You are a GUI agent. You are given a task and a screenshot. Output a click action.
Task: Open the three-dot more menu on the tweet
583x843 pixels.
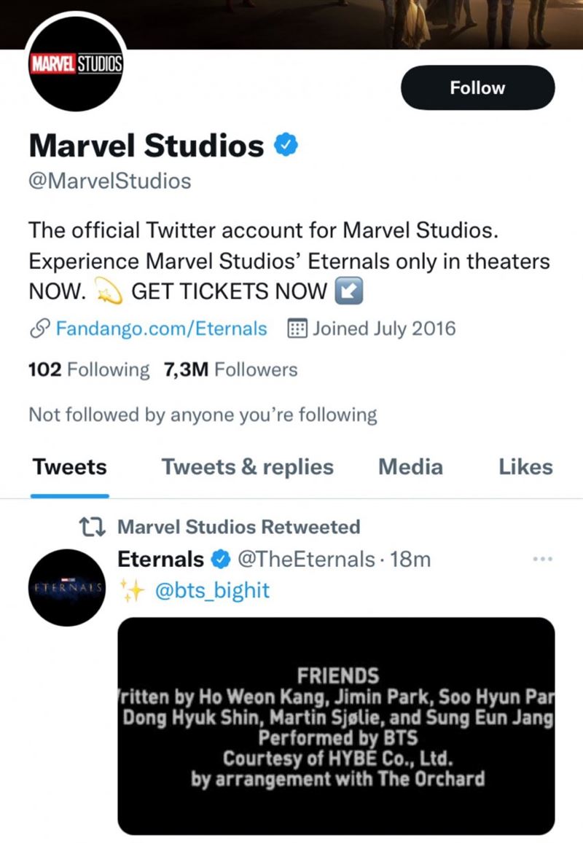(543, 559)
